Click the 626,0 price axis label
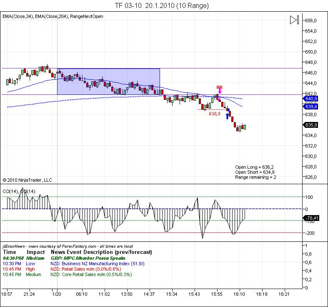Image resolution: width=328 pixels, height=307 pixels. coord(311,177)
